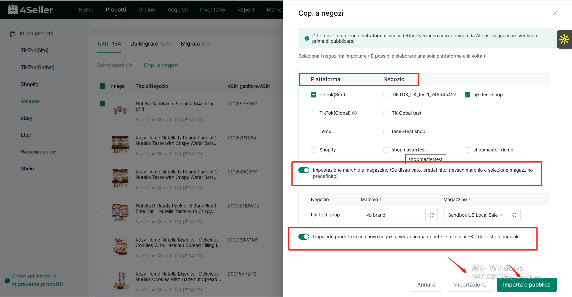Open thumbnail for ASIN B0C57RQ2KK product
Viewport: 572px width, 297px height.
(120, 178)
